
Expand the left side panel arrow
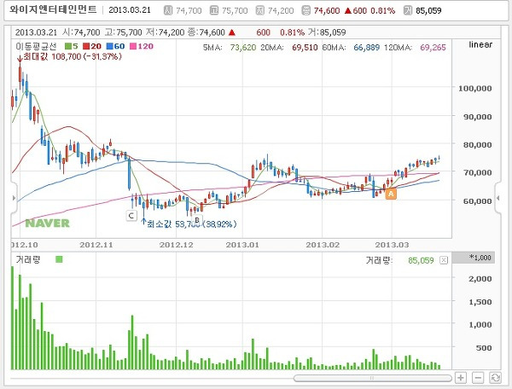click(14, 198)
